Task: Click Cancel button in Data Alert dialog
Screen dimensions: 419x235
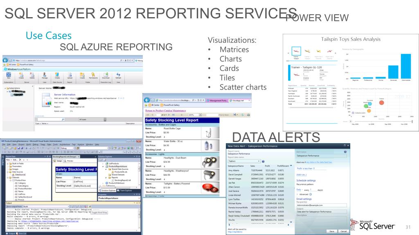Action: [x=343, y=231]
